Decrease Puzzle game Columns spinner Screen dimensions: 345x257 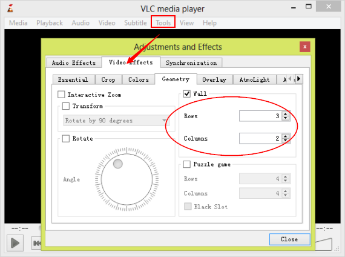[x=285, y=196]
